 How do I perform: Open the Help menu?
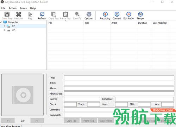pyautogui.click(x=33, y=8)
